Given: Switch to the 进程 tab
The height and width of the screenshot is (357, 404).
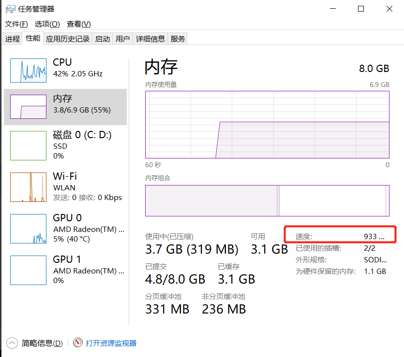Looking at the screenshot, I should coord(12,38).
